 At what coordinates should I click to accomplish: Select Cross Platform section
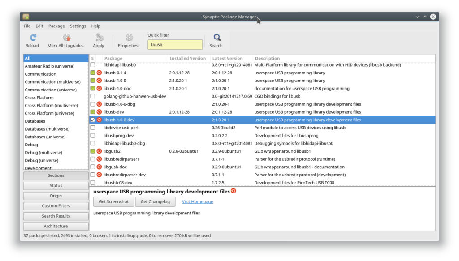[x=56, y=98]
